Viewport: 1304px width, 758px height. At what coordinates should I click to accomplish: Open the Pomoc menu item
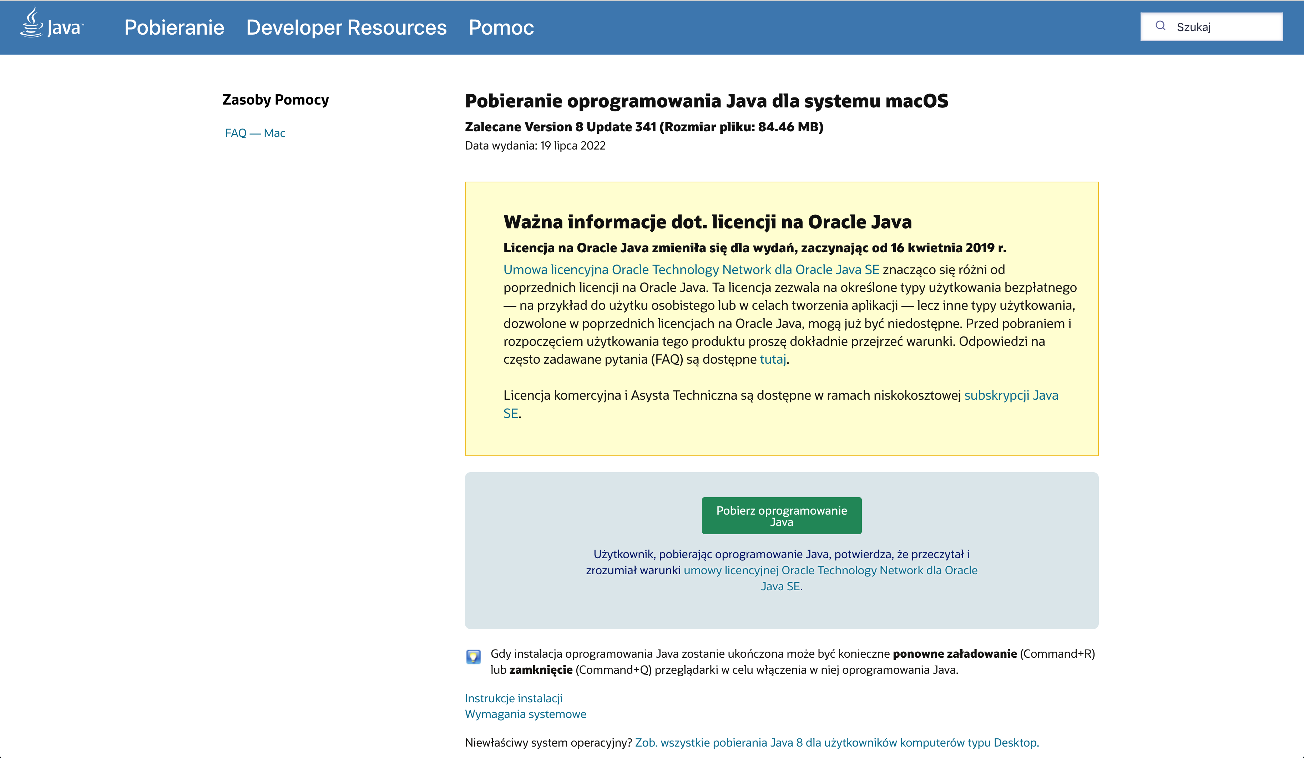[501, 27]
